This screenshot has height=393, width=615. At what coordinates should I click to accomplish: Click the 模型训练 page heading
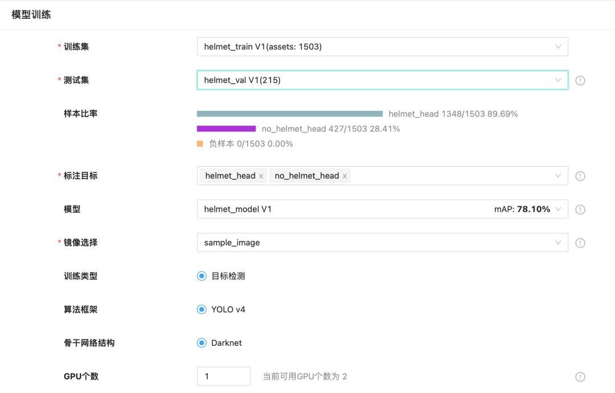click(31, 15)
